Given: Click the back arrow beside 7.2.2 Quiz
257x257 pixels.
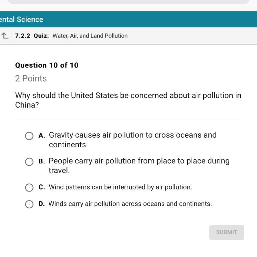Looking at the screenshot, I should [x=5, y=36].
